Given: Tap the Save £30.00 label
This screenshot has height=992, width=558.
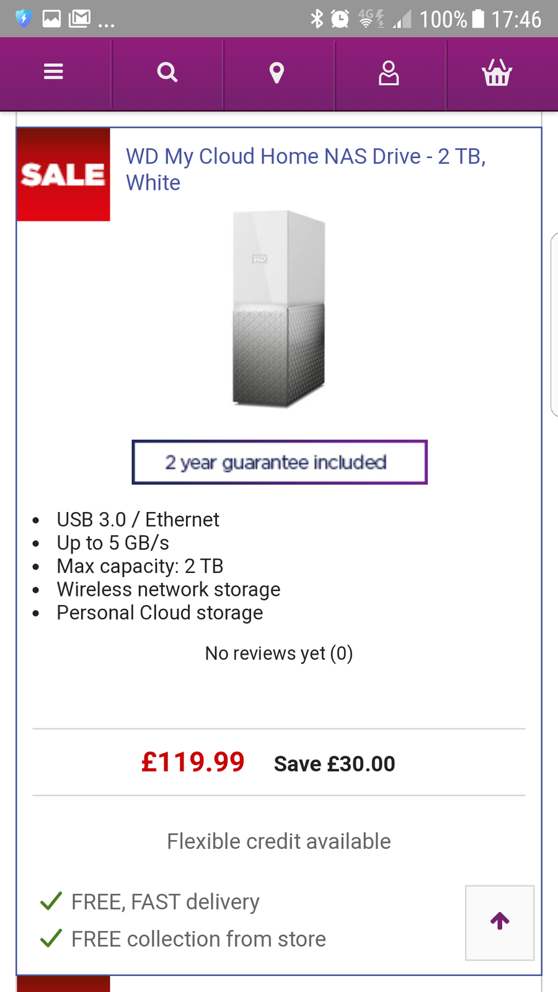Looking at the screenshot, I should [x=334, y=764].
